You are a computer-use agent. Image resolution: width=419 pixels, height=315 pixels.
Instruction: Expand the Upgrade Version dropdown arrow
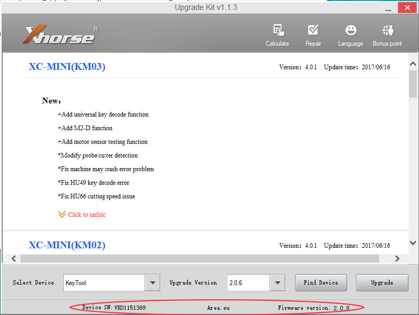(x=278, y=282)
